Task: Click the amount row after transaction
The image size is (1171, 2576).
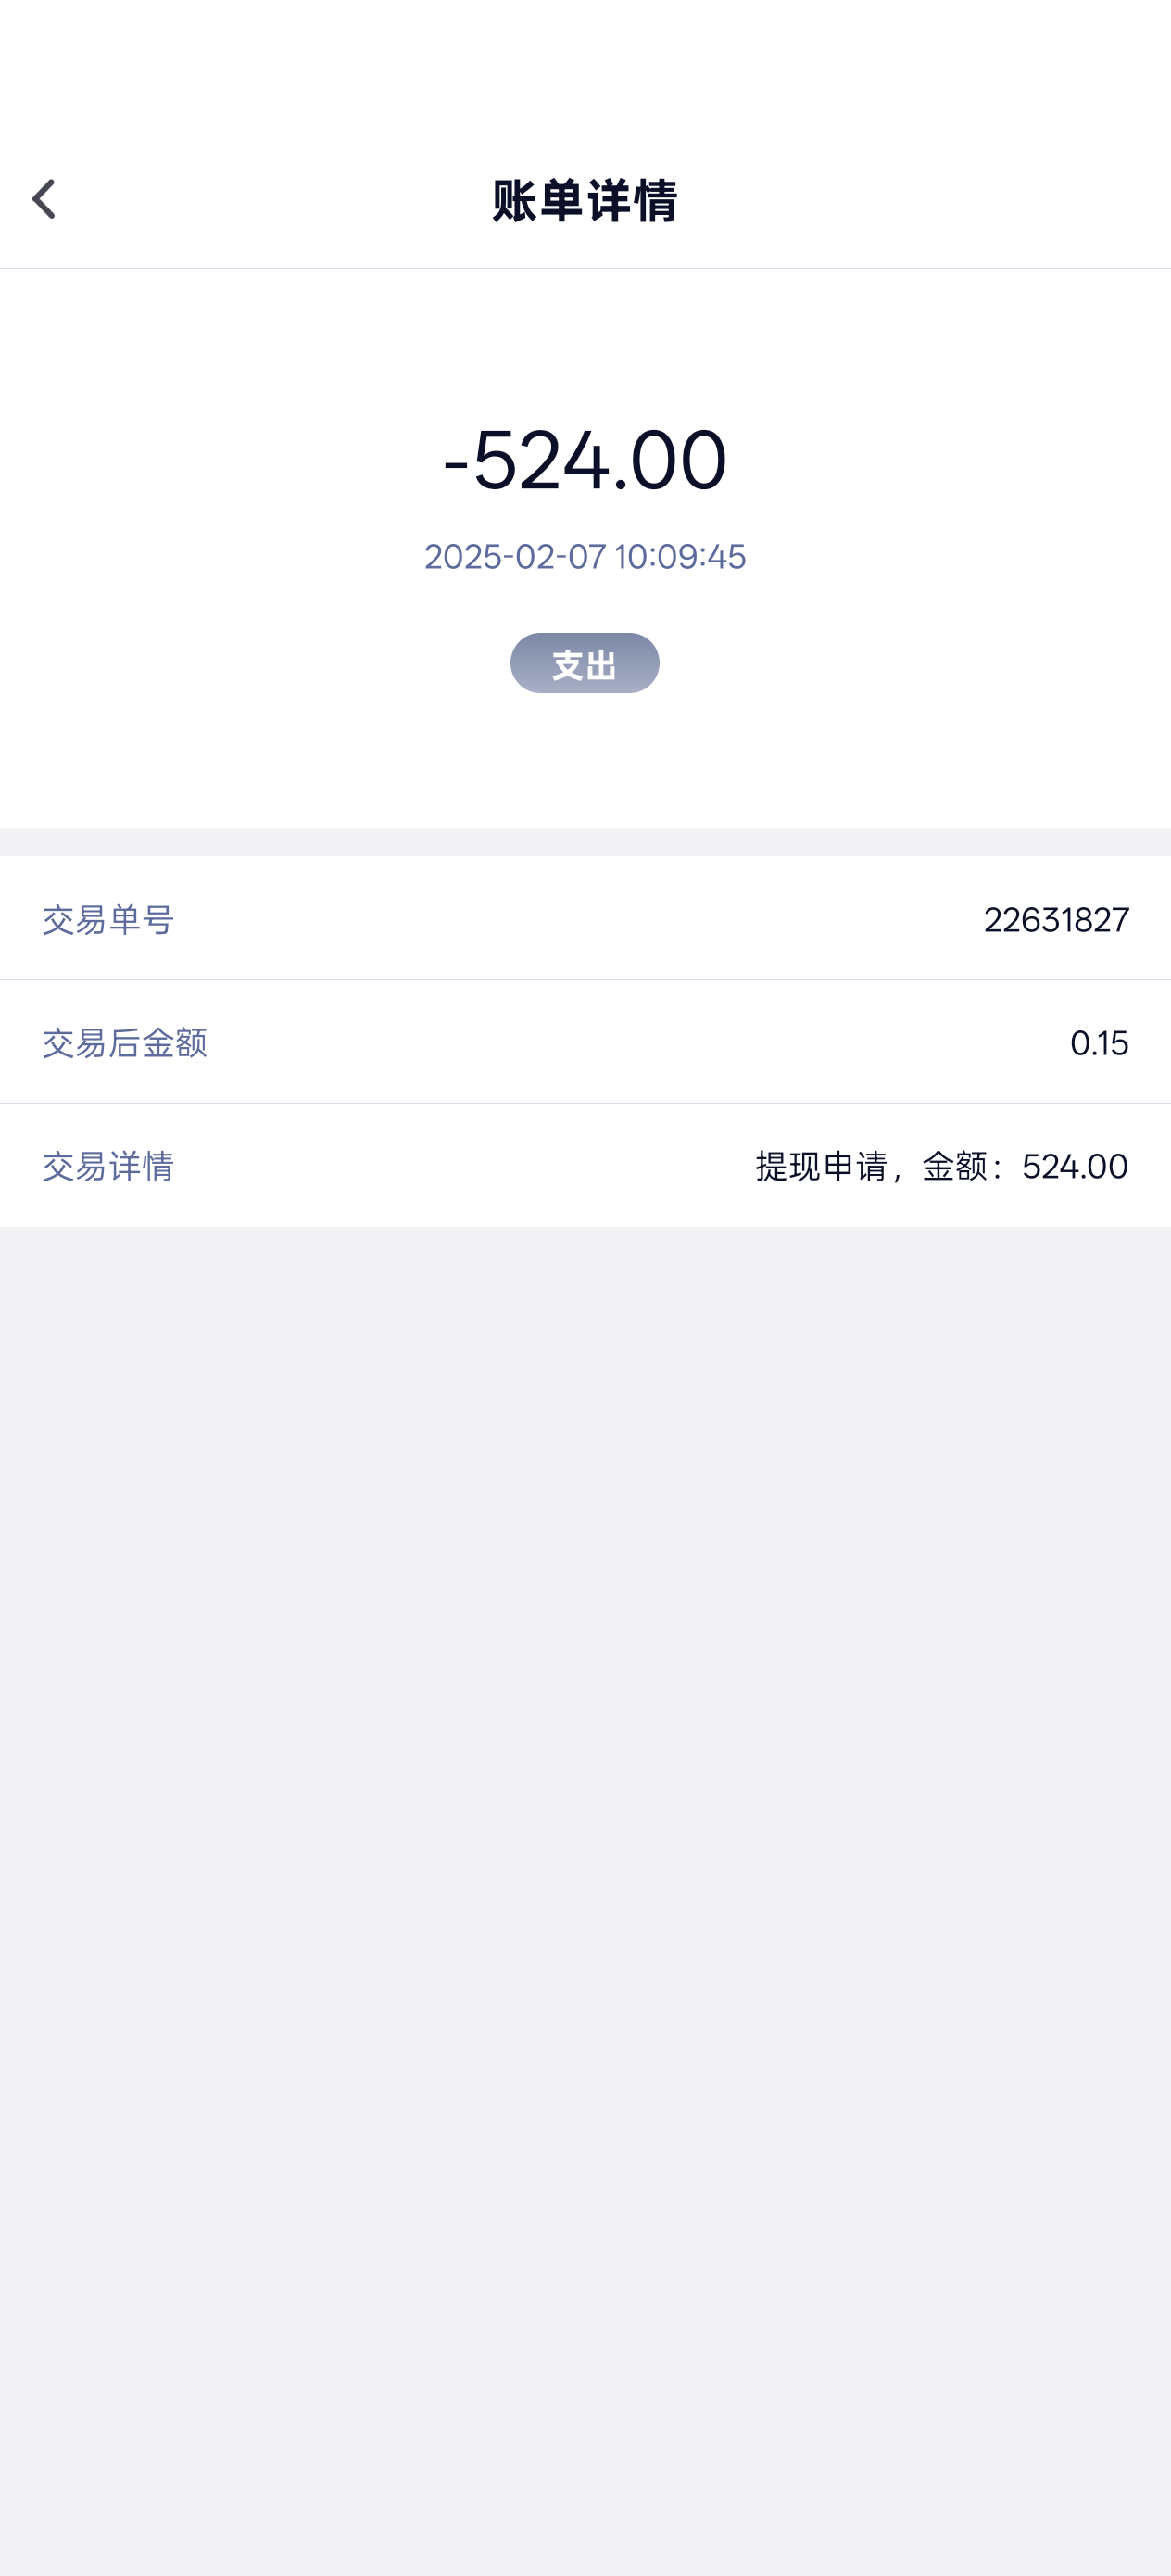Action: (585, 1043)
